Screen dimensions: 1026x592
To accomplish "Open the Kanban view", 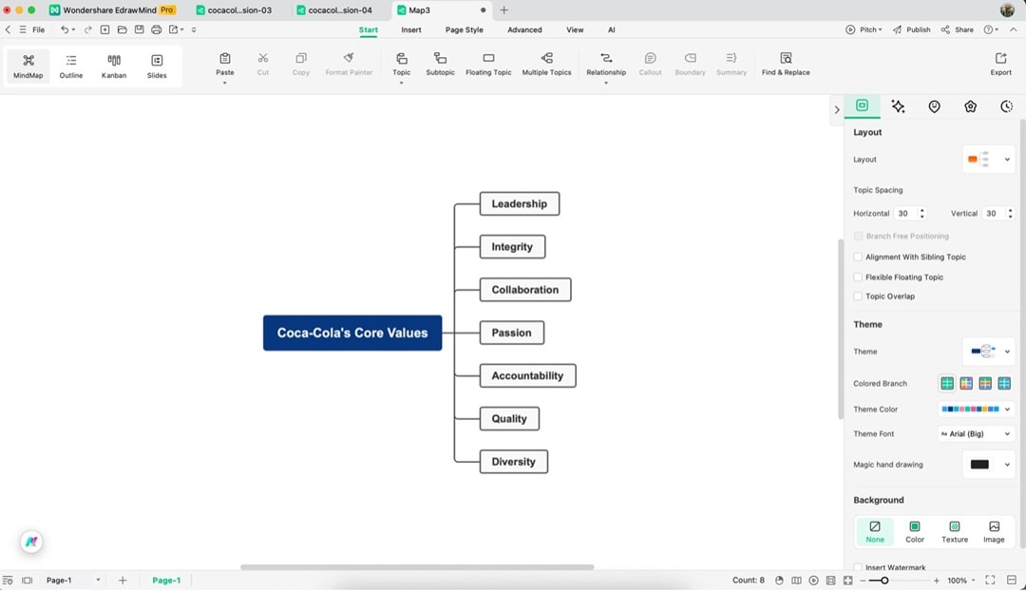I will 113,65.
